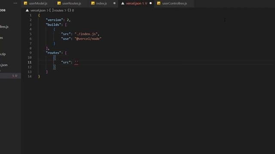Click line number 1 in the gutter
This screenshot has width=275, height=154.
[x=31, y=15]
